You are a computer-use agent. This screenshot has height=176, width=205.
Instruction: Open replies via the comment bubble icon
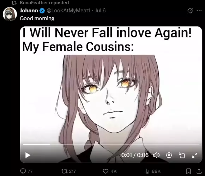[x=23, y=171]
